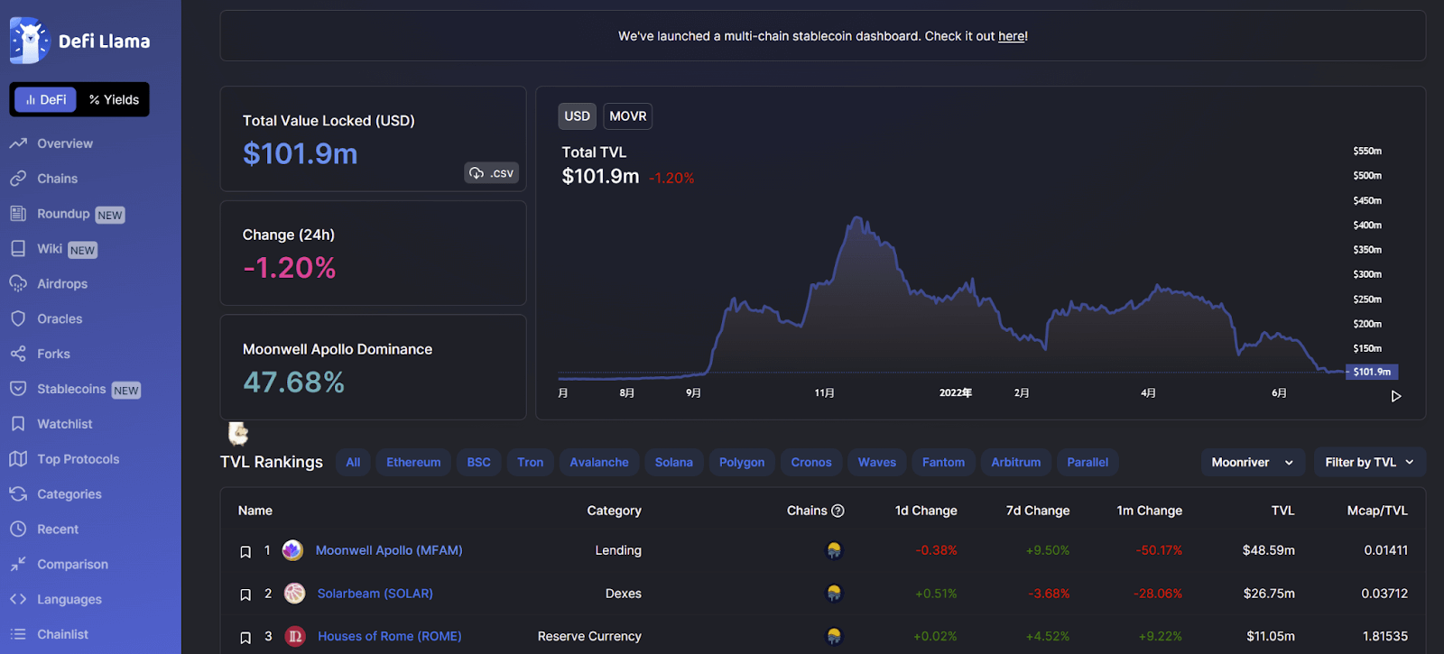
Task: Click the Chains column help question icon
Action: point(838,511)
